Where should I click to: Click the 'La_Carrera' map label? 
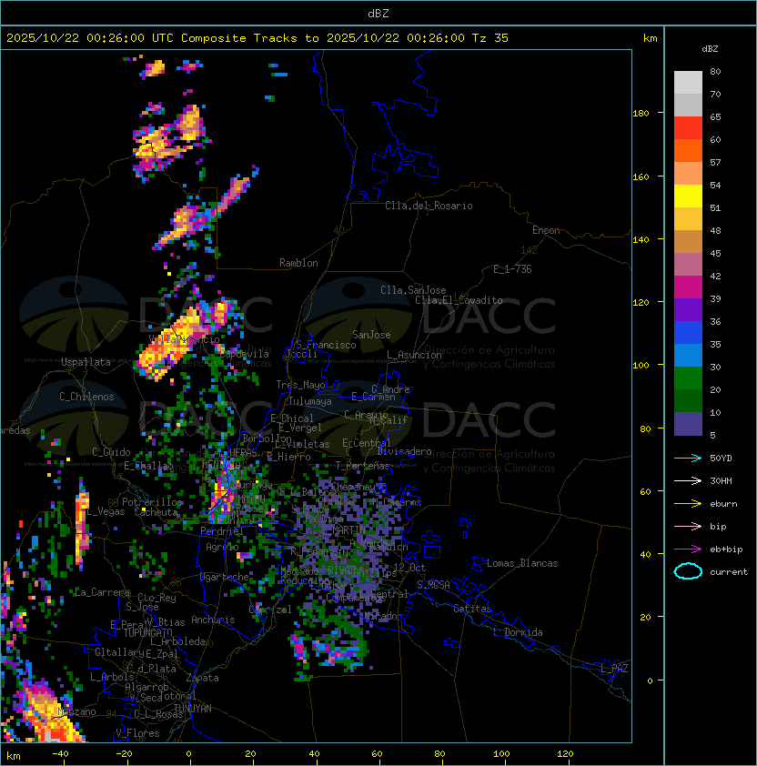(x=102, y=592)
